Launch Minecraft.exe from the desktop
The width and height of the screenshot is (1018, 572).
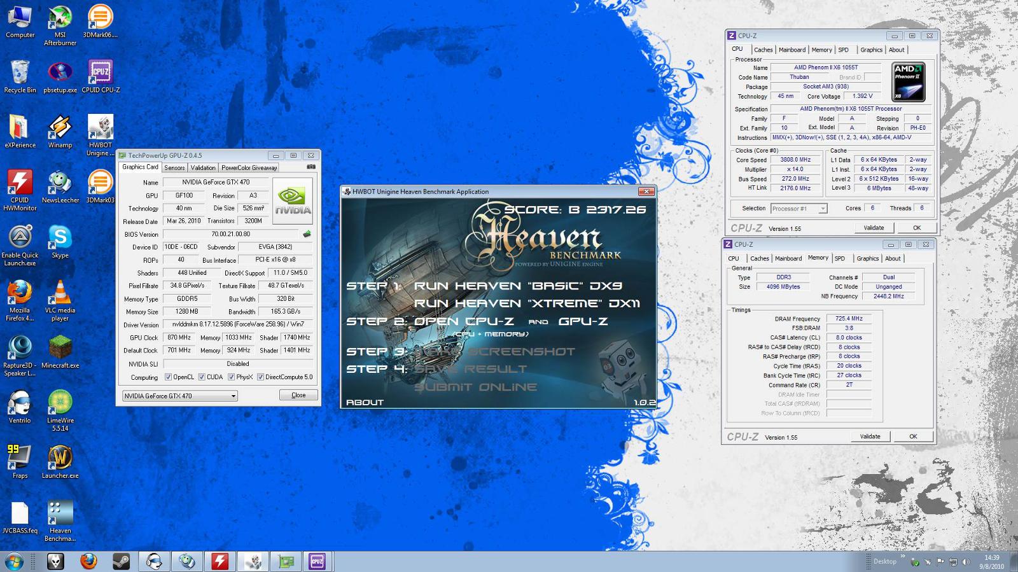pos(60,352)
